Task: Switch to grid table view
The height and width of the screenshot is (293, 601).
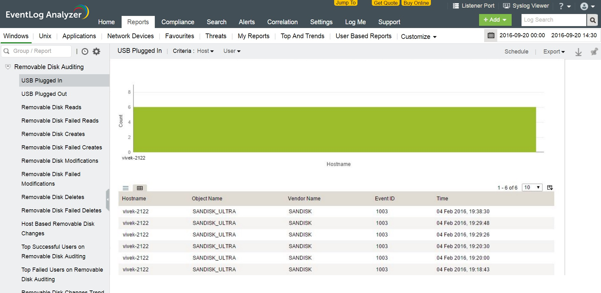Action: (140, 188)
